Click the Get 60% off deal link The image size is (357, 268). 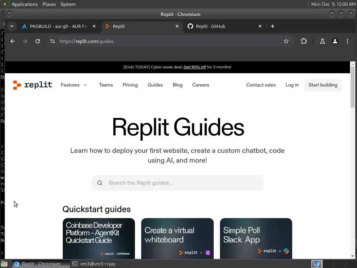pos(195,67)
